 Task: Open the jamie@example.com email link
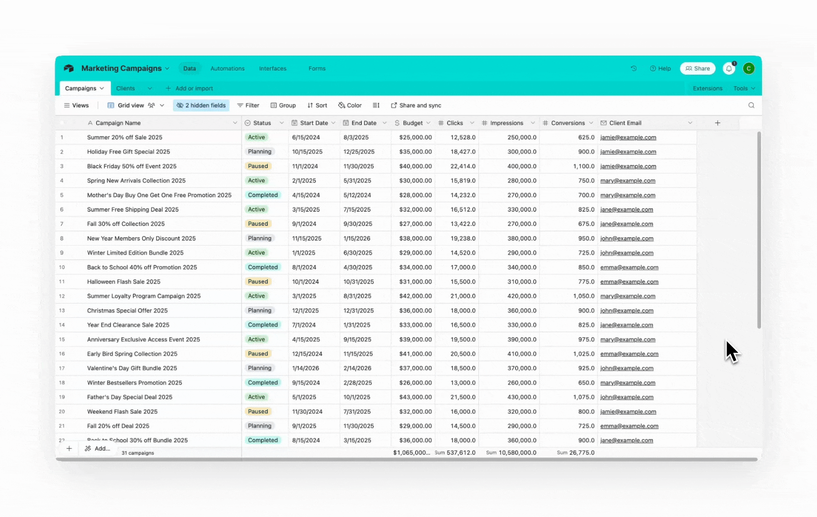628,137
